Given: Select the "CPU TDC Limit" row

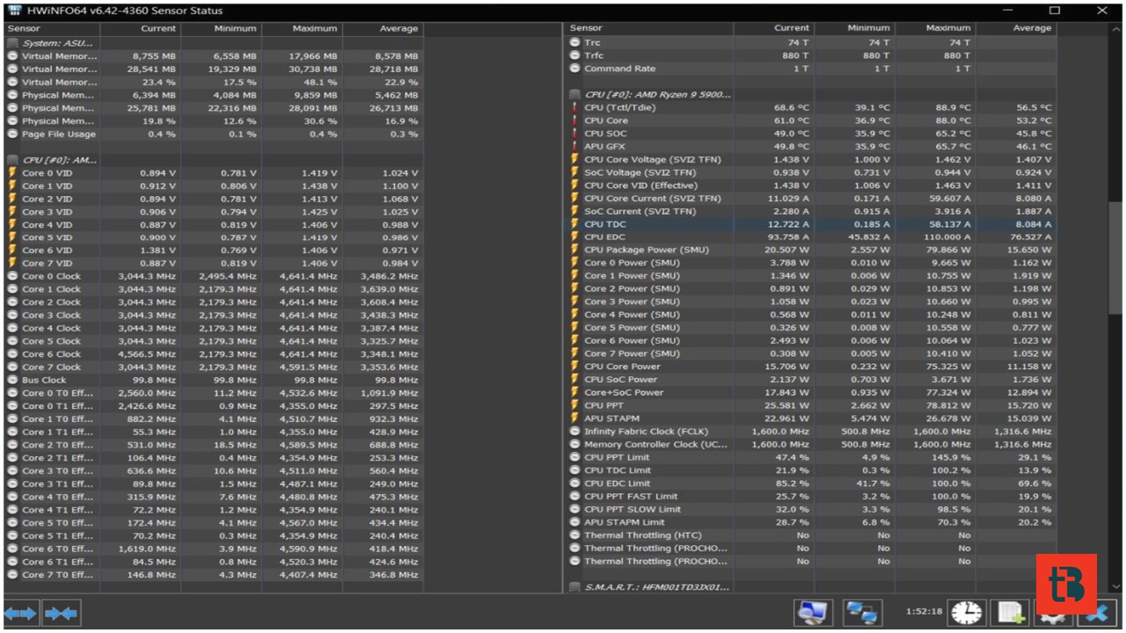Looking at the screenshot, I should 812,470.
